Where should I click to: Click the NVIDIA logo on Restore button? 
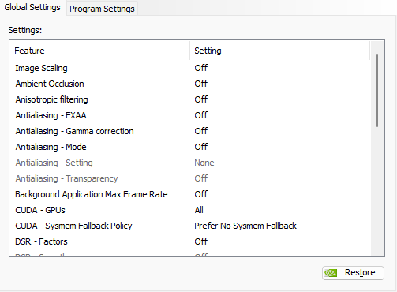pyautogui.click(x=331, y=273)
